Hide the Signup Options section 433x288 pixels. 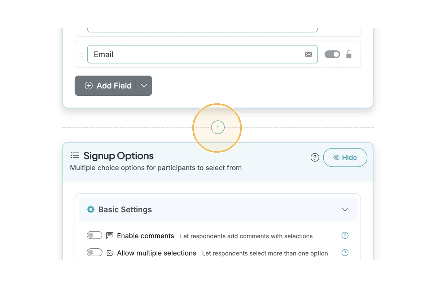pos(345,158)
